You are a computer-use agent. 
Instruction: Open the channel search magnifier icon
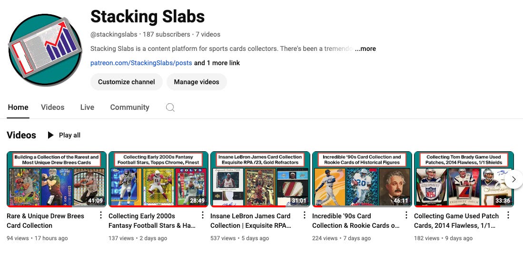point(170,107)
